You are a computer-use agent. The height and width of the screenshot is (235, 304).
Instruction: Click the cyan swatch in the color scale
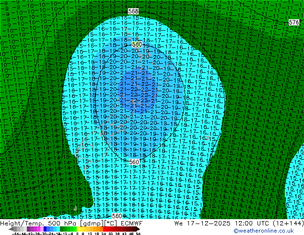pos(58,229)
